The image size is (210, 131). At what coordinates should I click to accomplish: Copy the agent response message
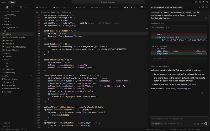coord(202,93)
